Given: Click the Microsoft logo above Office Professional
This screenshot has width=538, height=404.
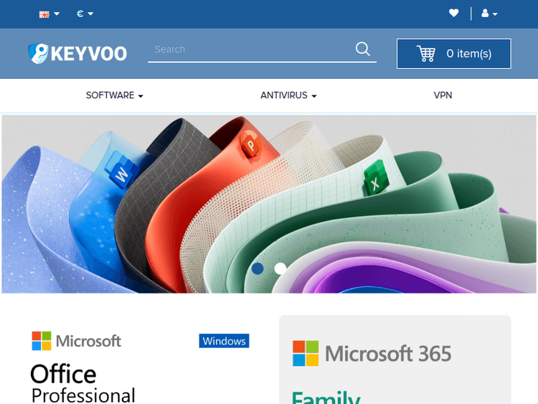Looking at the screenshot, I should 76,341.
